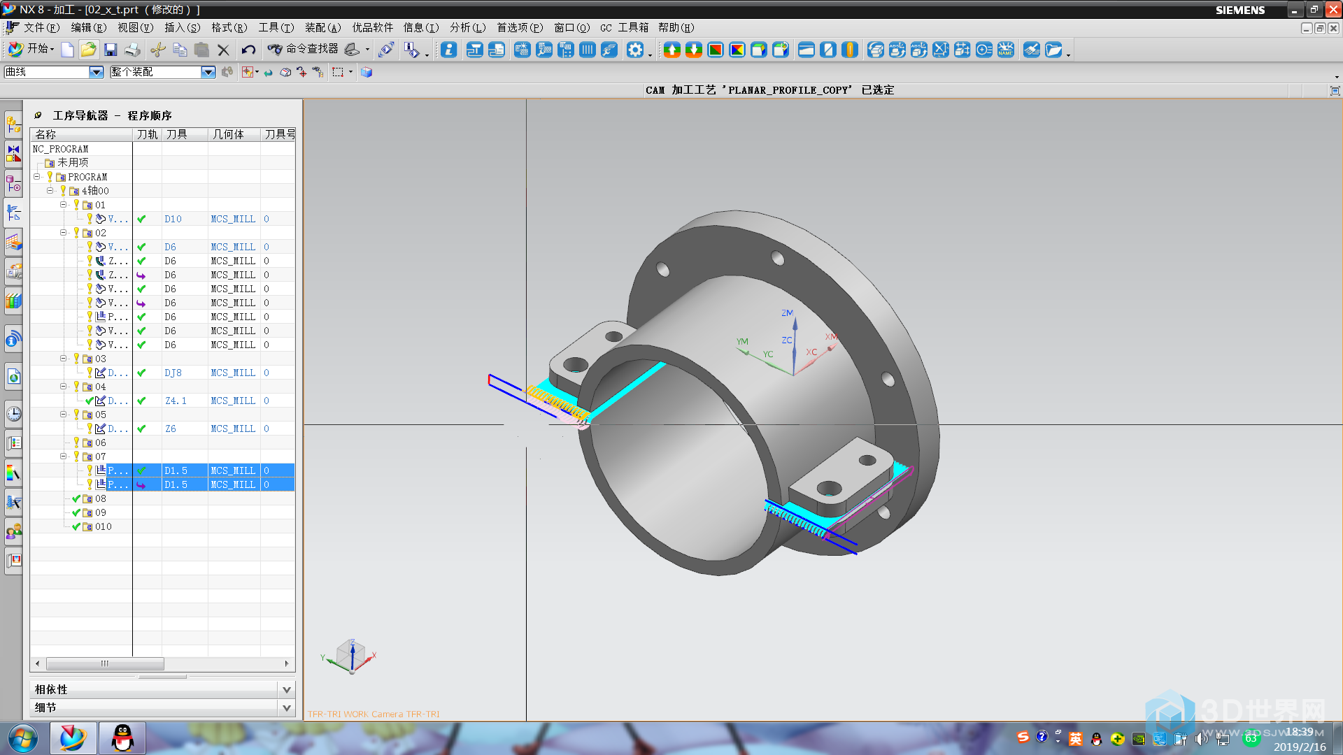Collapse program group 07

tap(63, 456)
